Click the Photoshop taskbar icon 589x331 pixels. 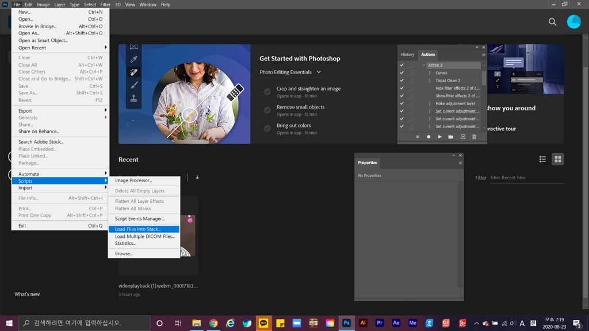click(x=346, y=323)
